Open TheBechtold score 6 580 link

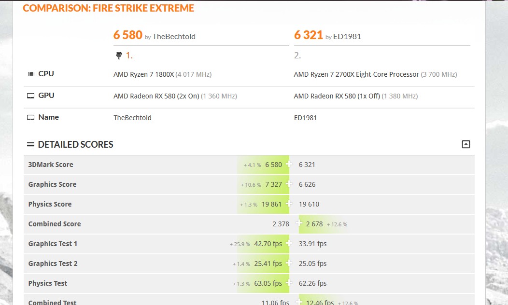pos(127,35)
